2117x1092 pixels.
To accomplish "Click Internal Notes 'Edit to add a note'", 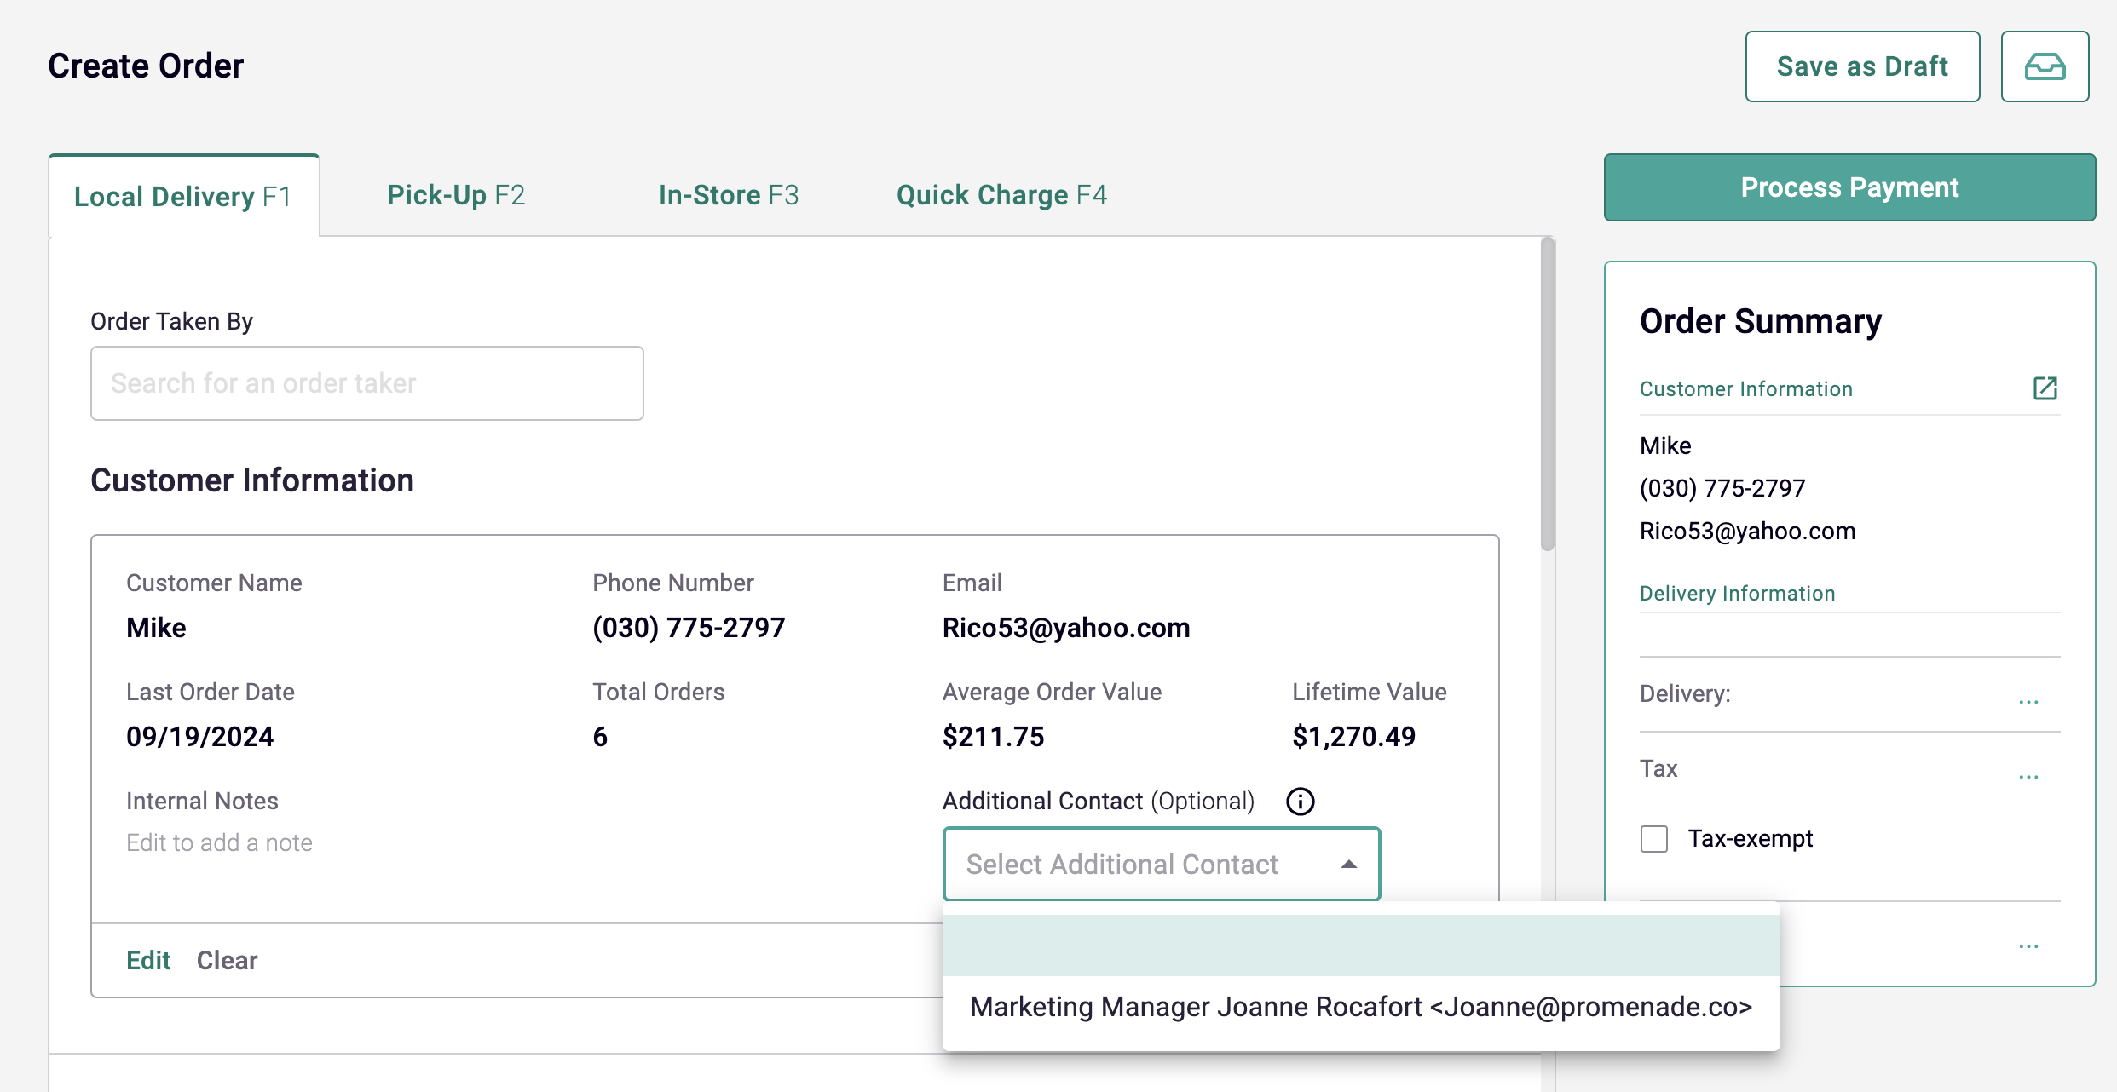I will [219, 842].
